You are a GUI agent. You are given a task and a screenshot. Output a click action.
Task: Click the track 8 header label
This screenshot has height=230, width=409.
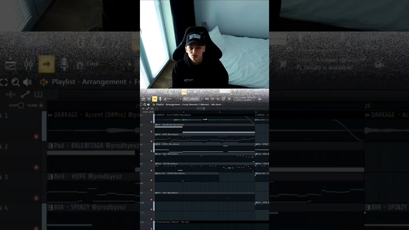point(142,183)
